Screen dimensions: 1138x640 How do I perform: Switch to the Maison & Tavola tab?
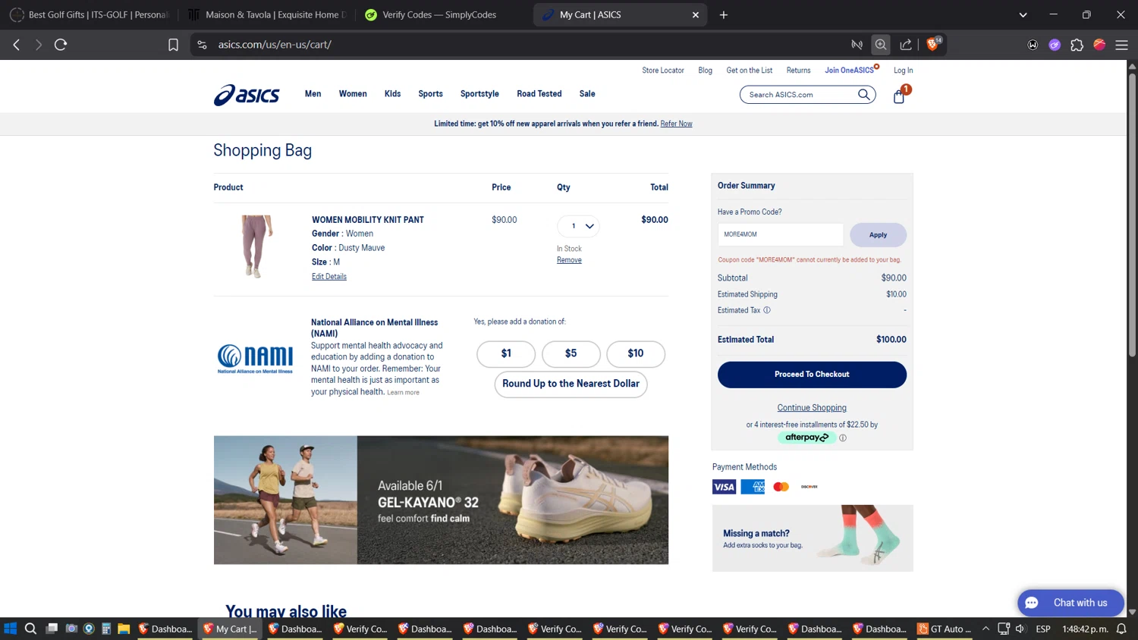pos(267,14)
